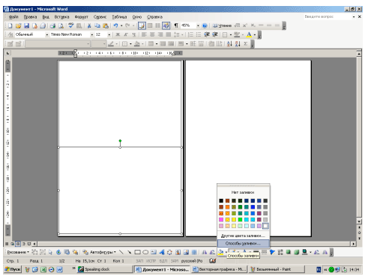This screenshot has width=368, height=279.
Task: Open the Формат menu
Action: (x=82, y=17)
